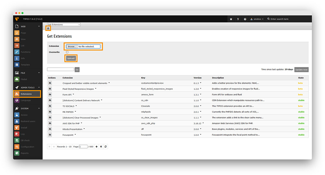The height and width of the screenshot is (175, 325).
Task: Click the import icon for the focuspoint extension
Action: [x=50, y=135]
